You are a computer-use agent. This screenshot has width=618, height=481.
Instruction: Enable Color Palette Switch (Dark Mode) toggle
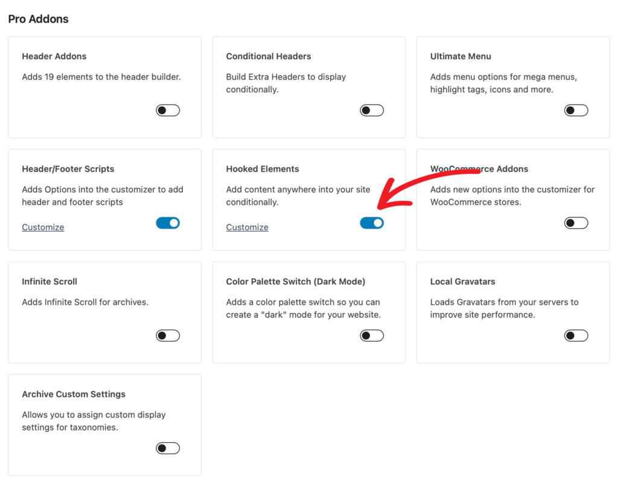[372, 336]
